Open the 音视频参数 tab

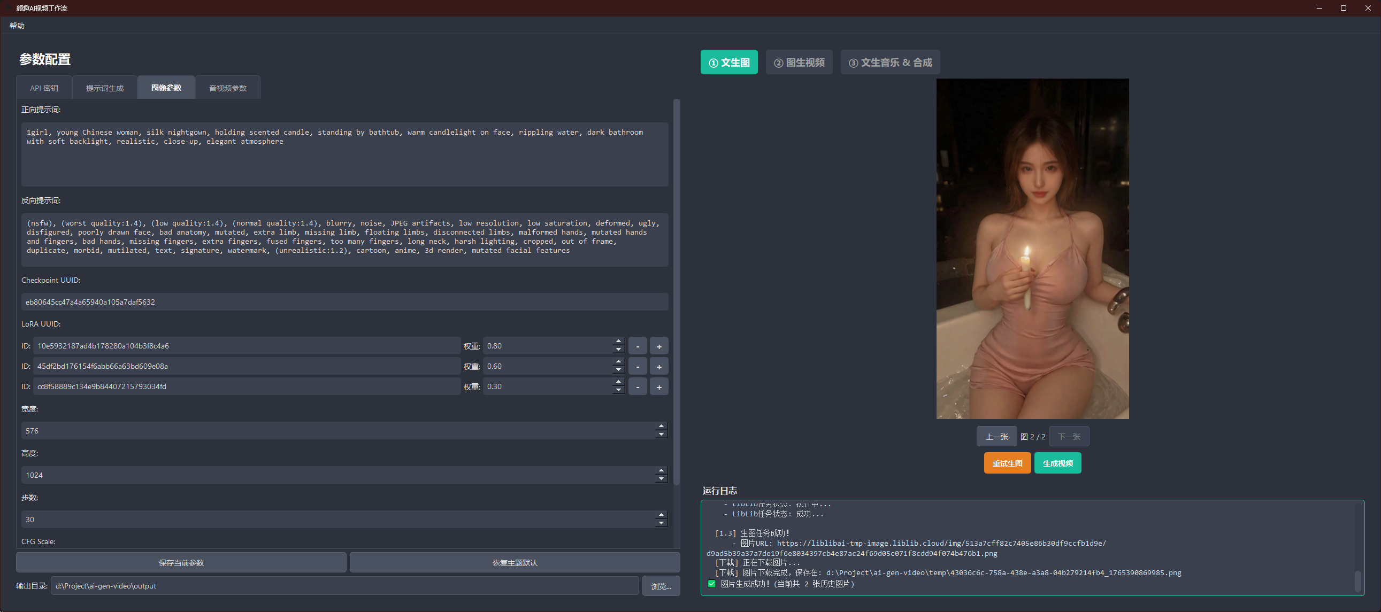click(x=228, y=88)
